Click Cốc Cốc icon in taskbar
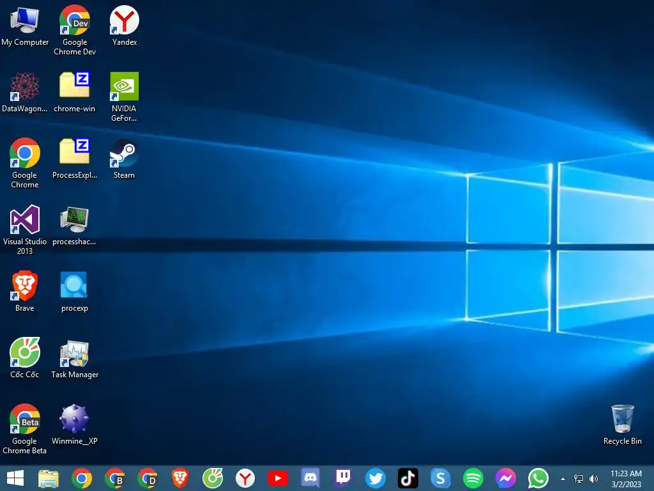This screenshot has height=491, width=654. point(213,478)
